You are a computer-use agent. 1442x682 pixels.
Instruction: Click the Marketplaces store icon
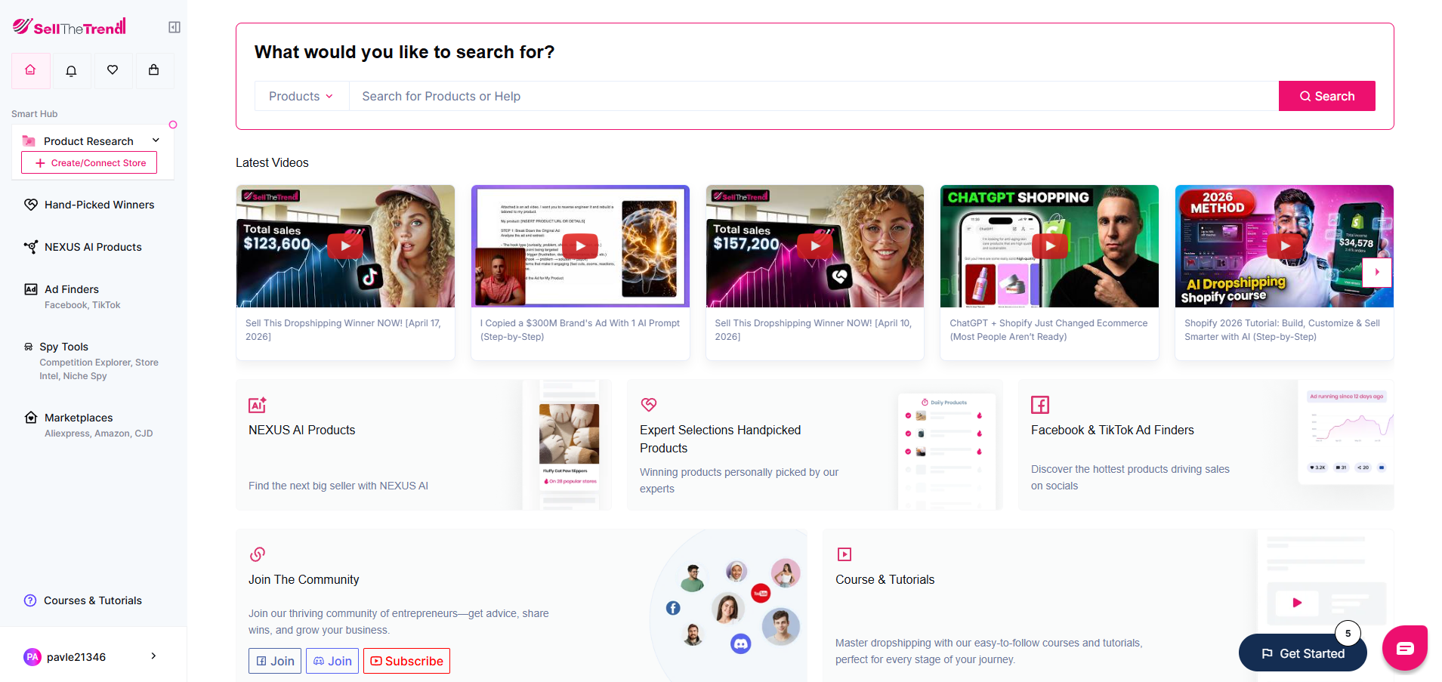point(31,418)
